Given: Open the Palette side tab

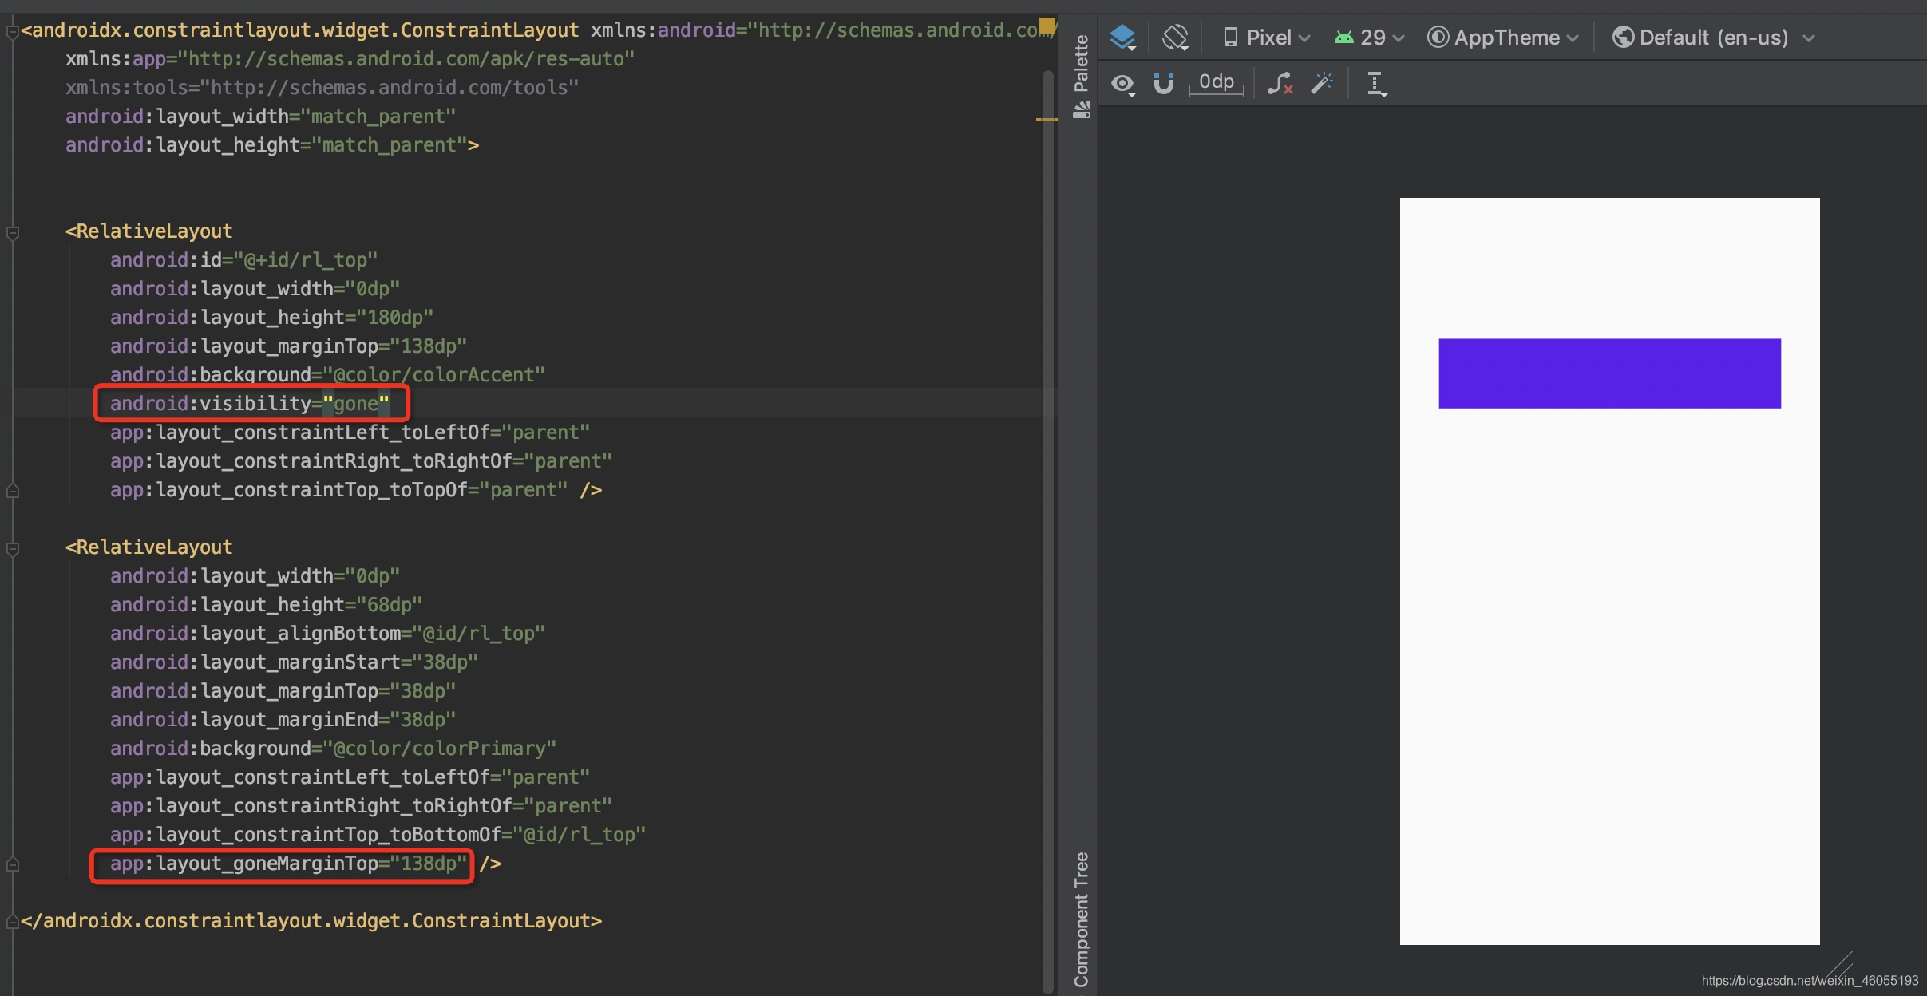Looking at the screenshot, I should (1081, 77).
